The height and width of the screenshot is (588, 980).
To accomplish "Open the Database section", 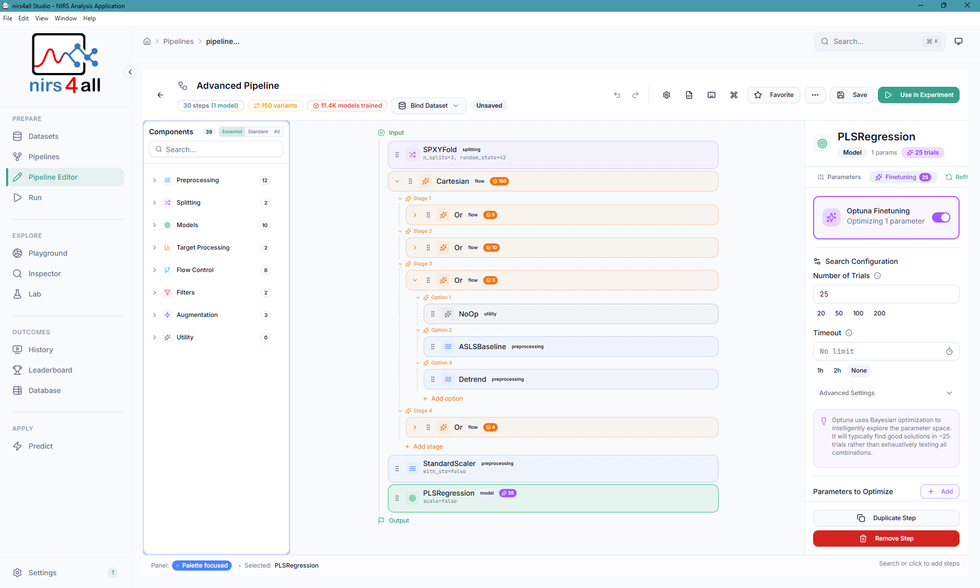I will pos(45,390).
